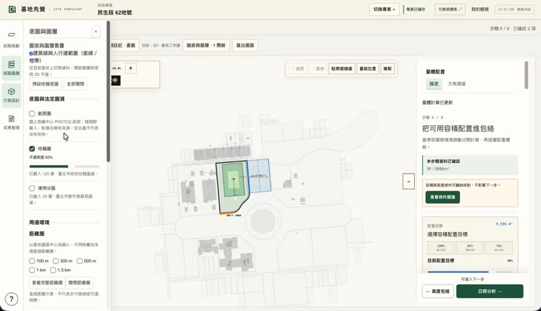The height and width of the screenshot is (311, 541).
Task: Close the 底圖與圖層 panel
Action: click(x=95, y=32)
